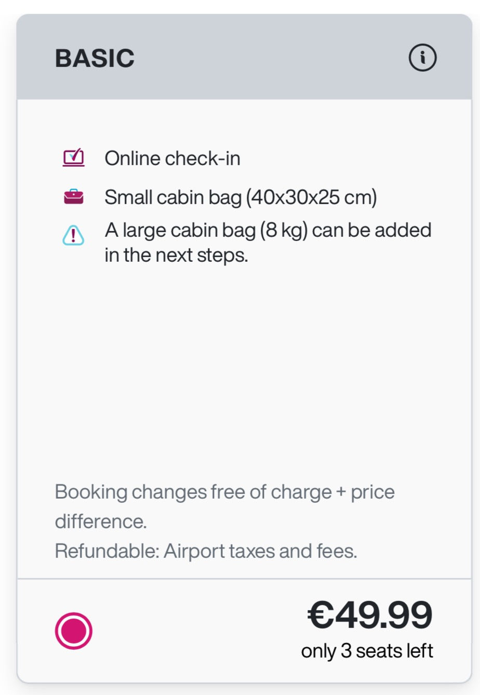Click the price difference wording
480x695 pixels.
225,506
